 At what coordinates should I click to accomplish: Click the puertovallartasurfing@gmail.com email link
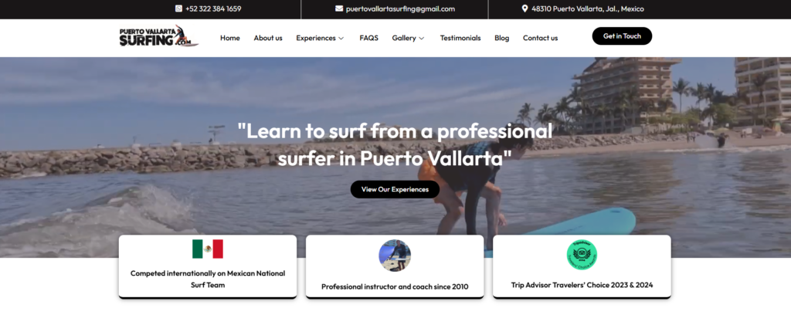pyautogui.click(x=401, y=8)
